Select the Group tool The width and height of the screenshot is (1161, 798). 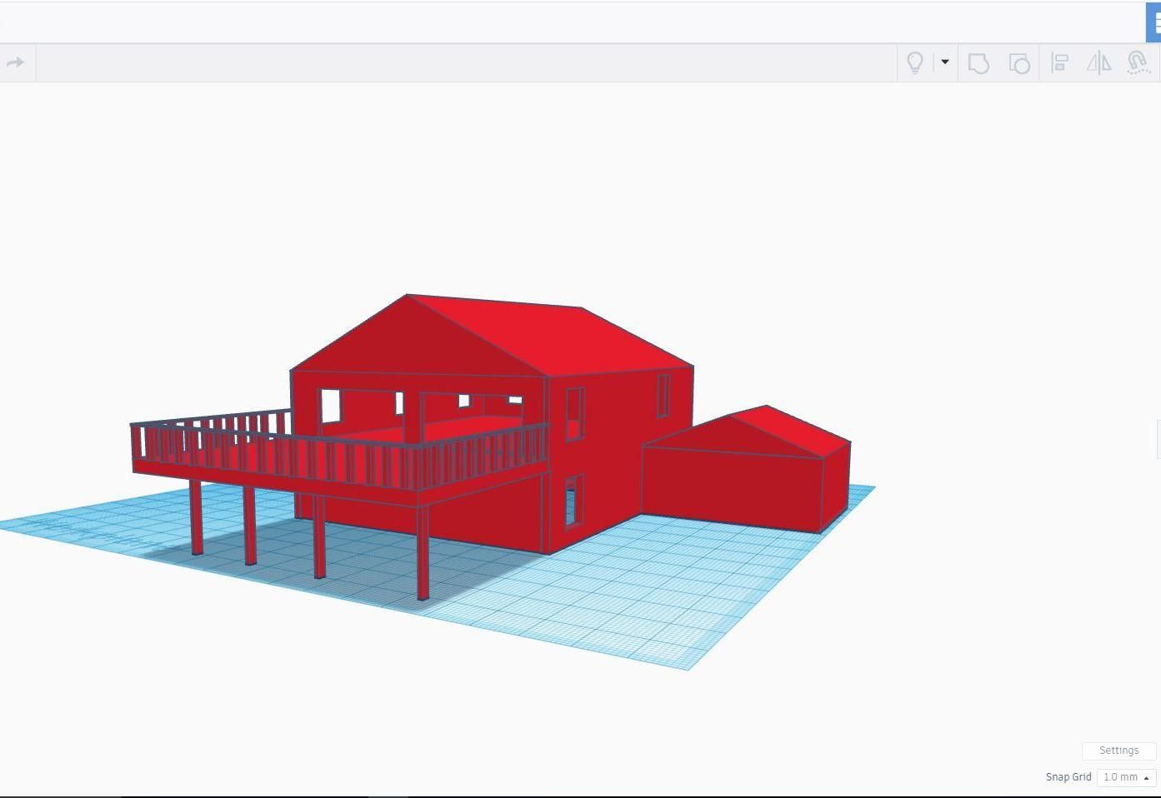pos(978,62)
